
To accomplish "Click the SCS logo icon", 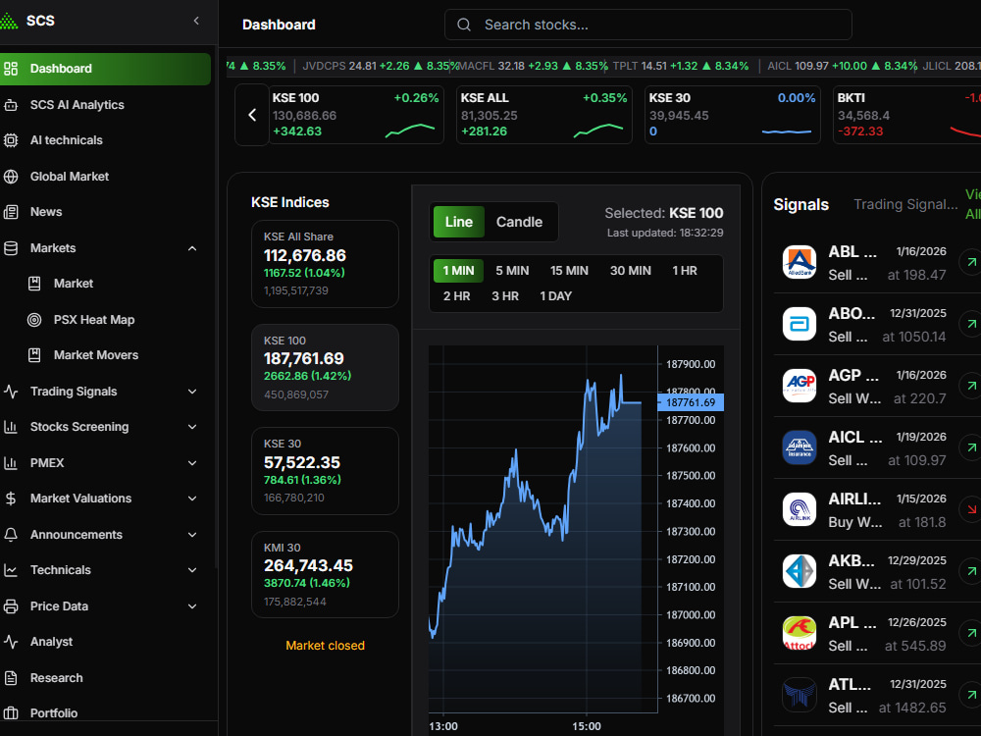I will pyautogui.click(x=9, y=21).
